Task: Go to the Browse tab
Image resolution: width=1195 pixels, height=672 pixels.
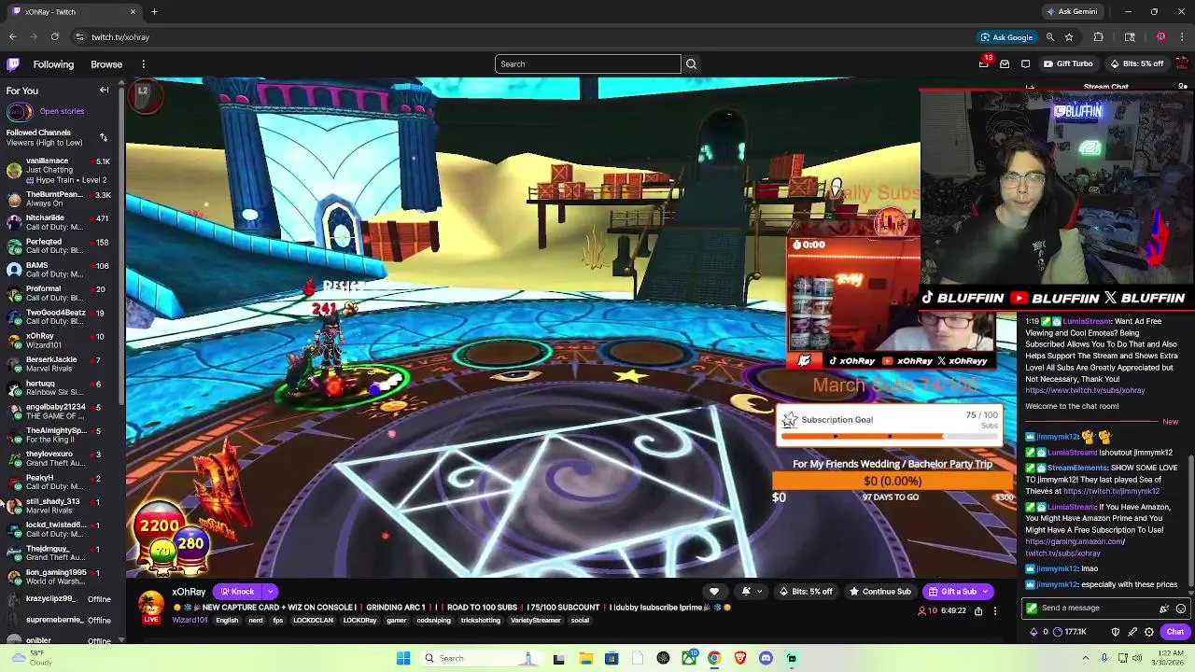Action: 106,64
